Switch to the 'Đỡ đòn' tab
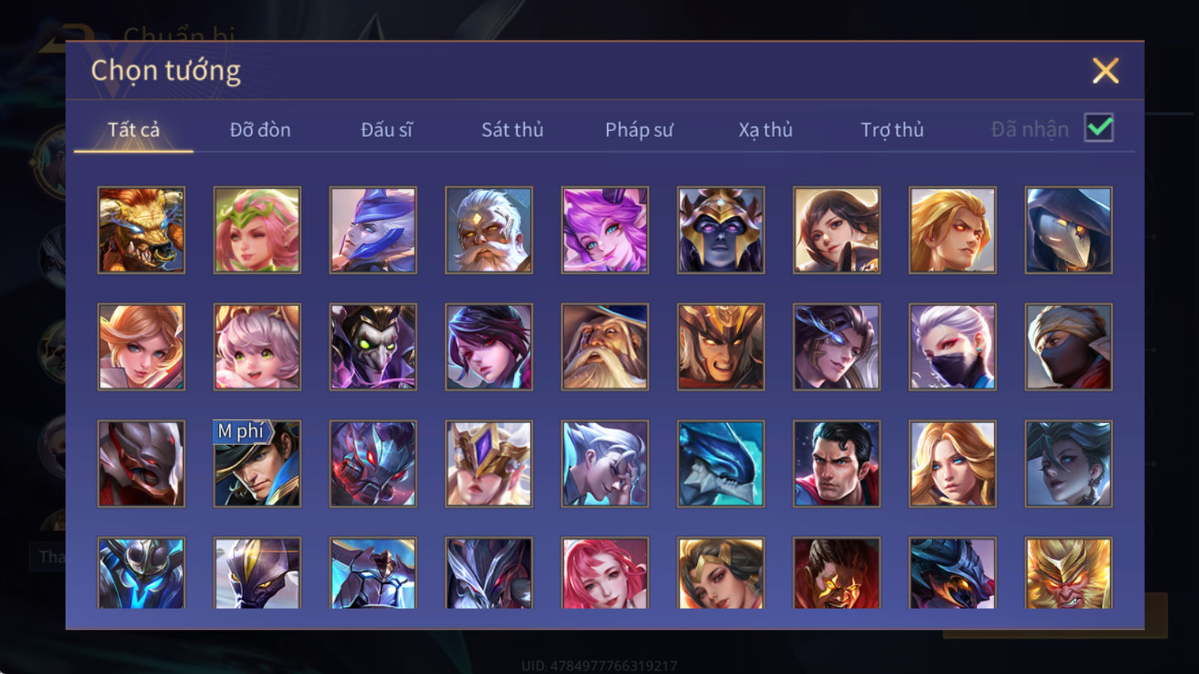Screen dimensions: 1199x674 260,130
